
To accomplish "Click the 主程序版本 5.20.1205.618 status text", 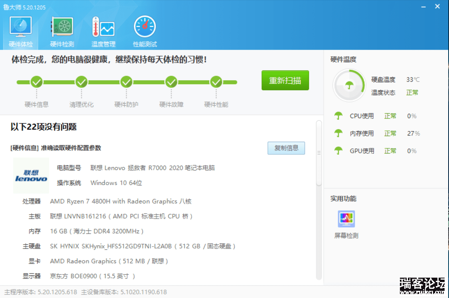I will (41, 292).
